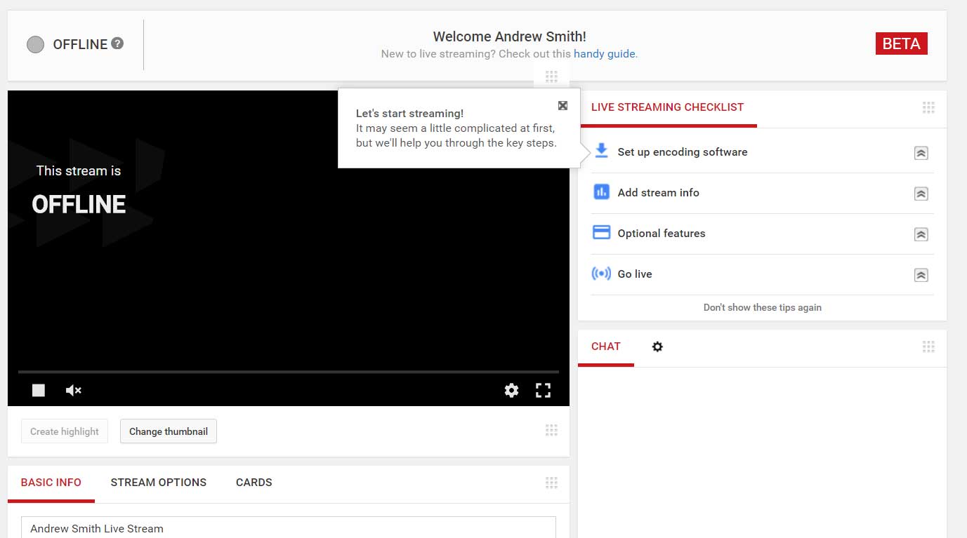Collapse the Optional features section
The image size is (967, 538).
pyautogui.click(x=921, y=234)
